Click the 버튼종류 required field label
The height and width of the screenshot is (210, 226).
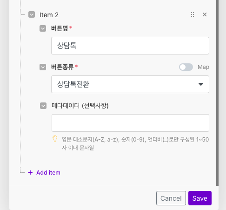tap(62, 67)
